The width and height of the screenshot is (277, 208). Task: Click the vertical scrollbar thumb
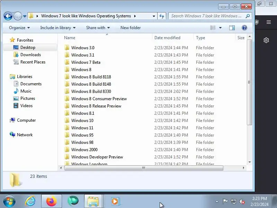[x=249, y=82]
